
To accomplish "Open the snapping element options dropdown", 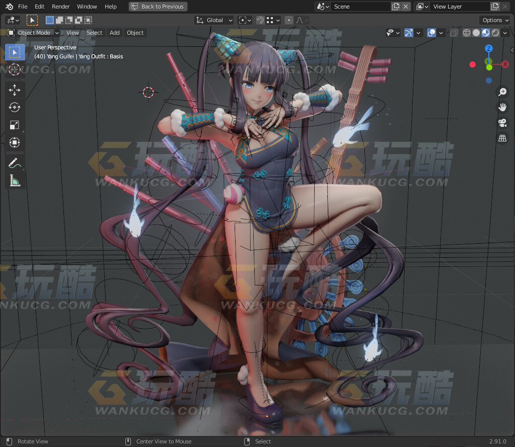I will click(273, 20).
